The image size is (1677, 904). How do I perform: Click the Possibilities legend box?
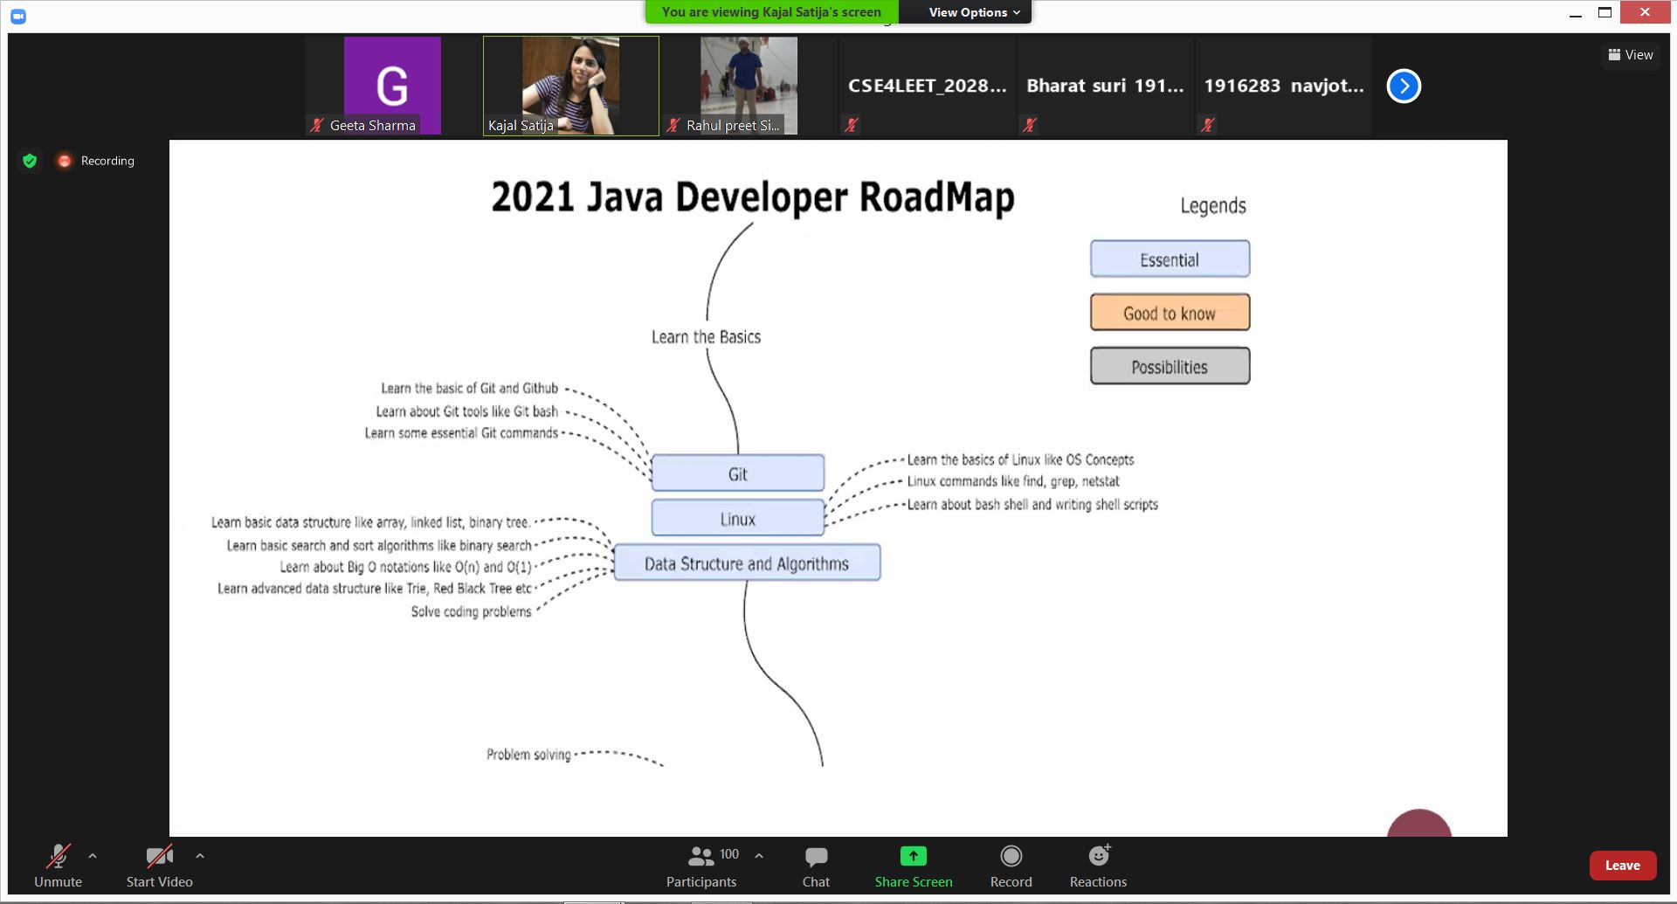1170,366
